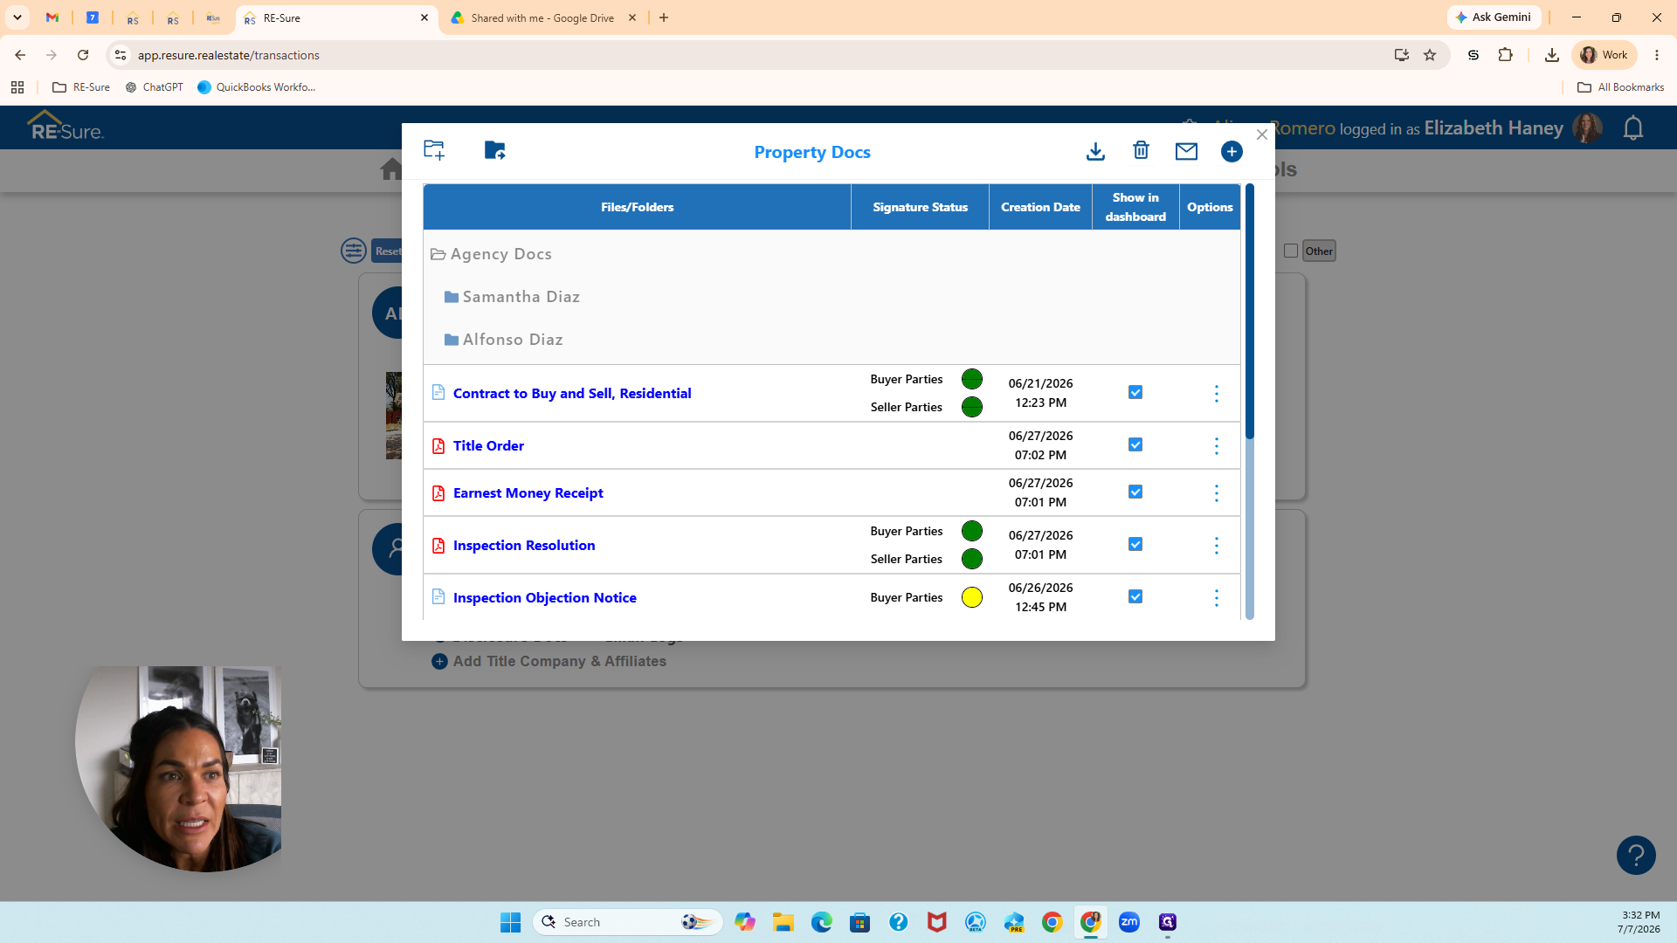This screenshot has width=1677, height=943.
Task: Open browser extensions puzzle icon
Action: point(1505,55)
